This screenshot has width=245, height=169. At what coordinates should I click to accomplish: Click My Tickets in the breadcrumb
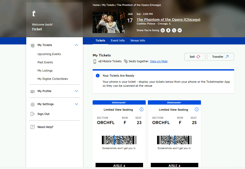(108, 5)
